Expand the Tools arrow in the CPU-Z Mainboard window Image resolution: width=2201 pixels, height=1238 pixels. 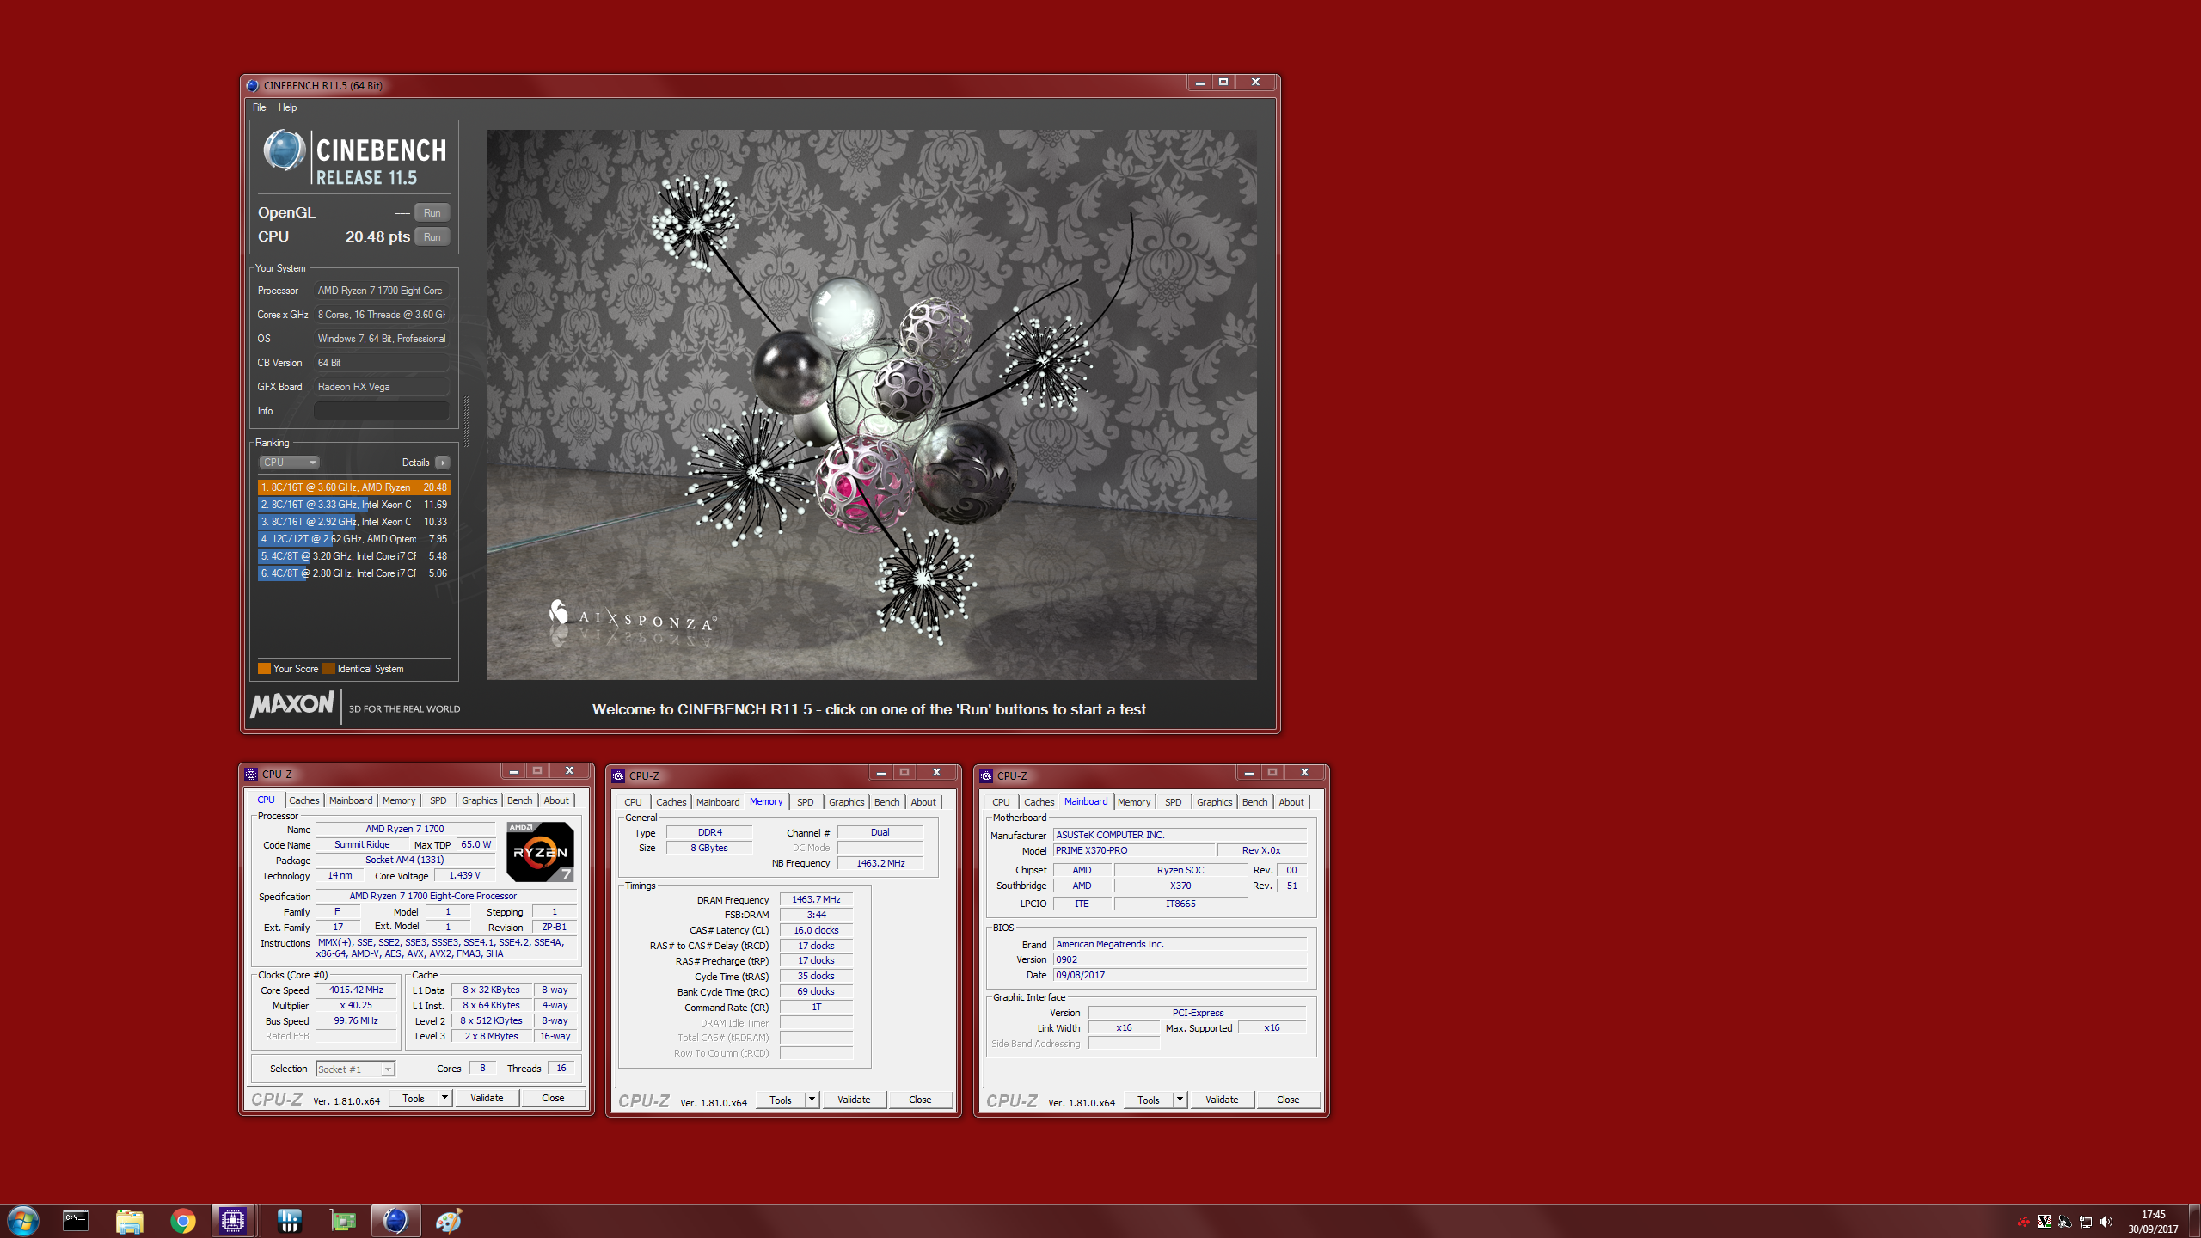coord(1180,1100)
